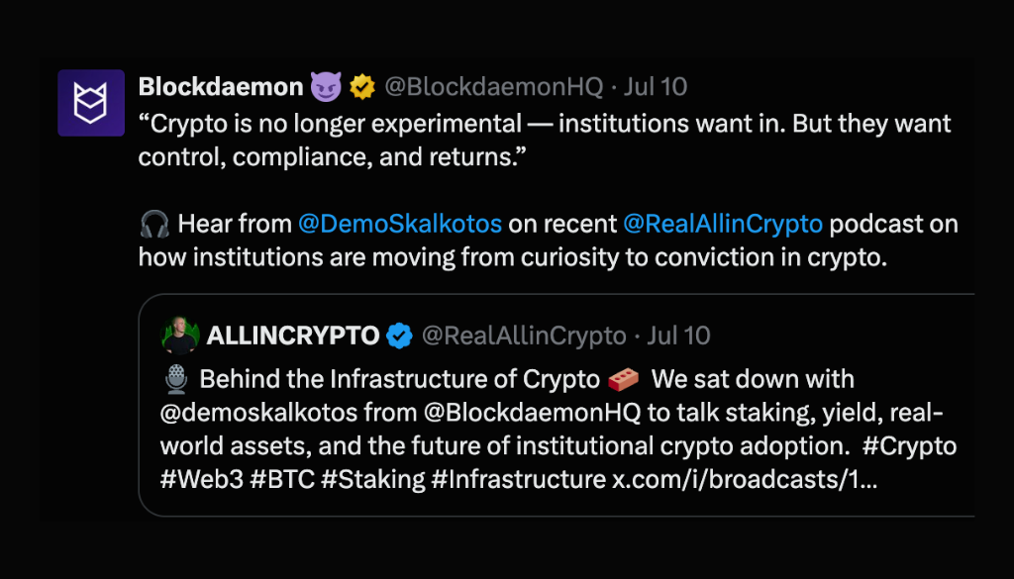
Task: Click the ALLINCRYPTO name in the quoted post
Action: pyautogui.click(x=293, y=336)
